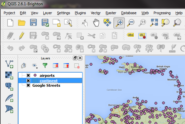Click the Add Part icon
The height and width of the screenshot is (124, 185).
coord(68,48)
